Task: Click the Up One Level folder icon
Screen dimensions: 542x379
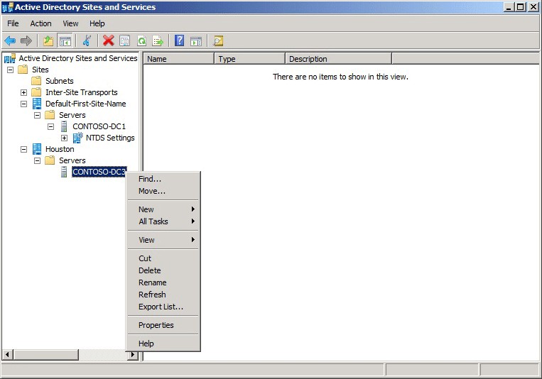Action: tap(48, 41)
